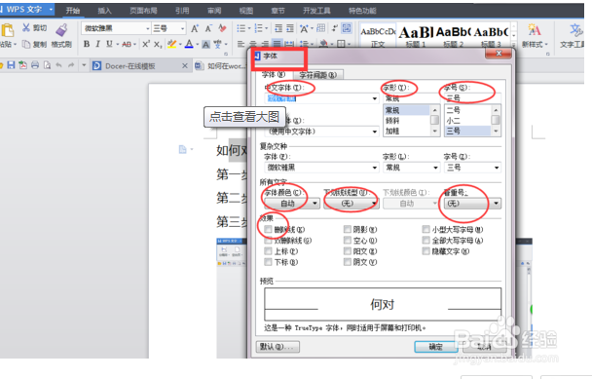Screen dimensions: 592x379
Task: Click the text highlight color pen
Action: (x=171, y=44)
